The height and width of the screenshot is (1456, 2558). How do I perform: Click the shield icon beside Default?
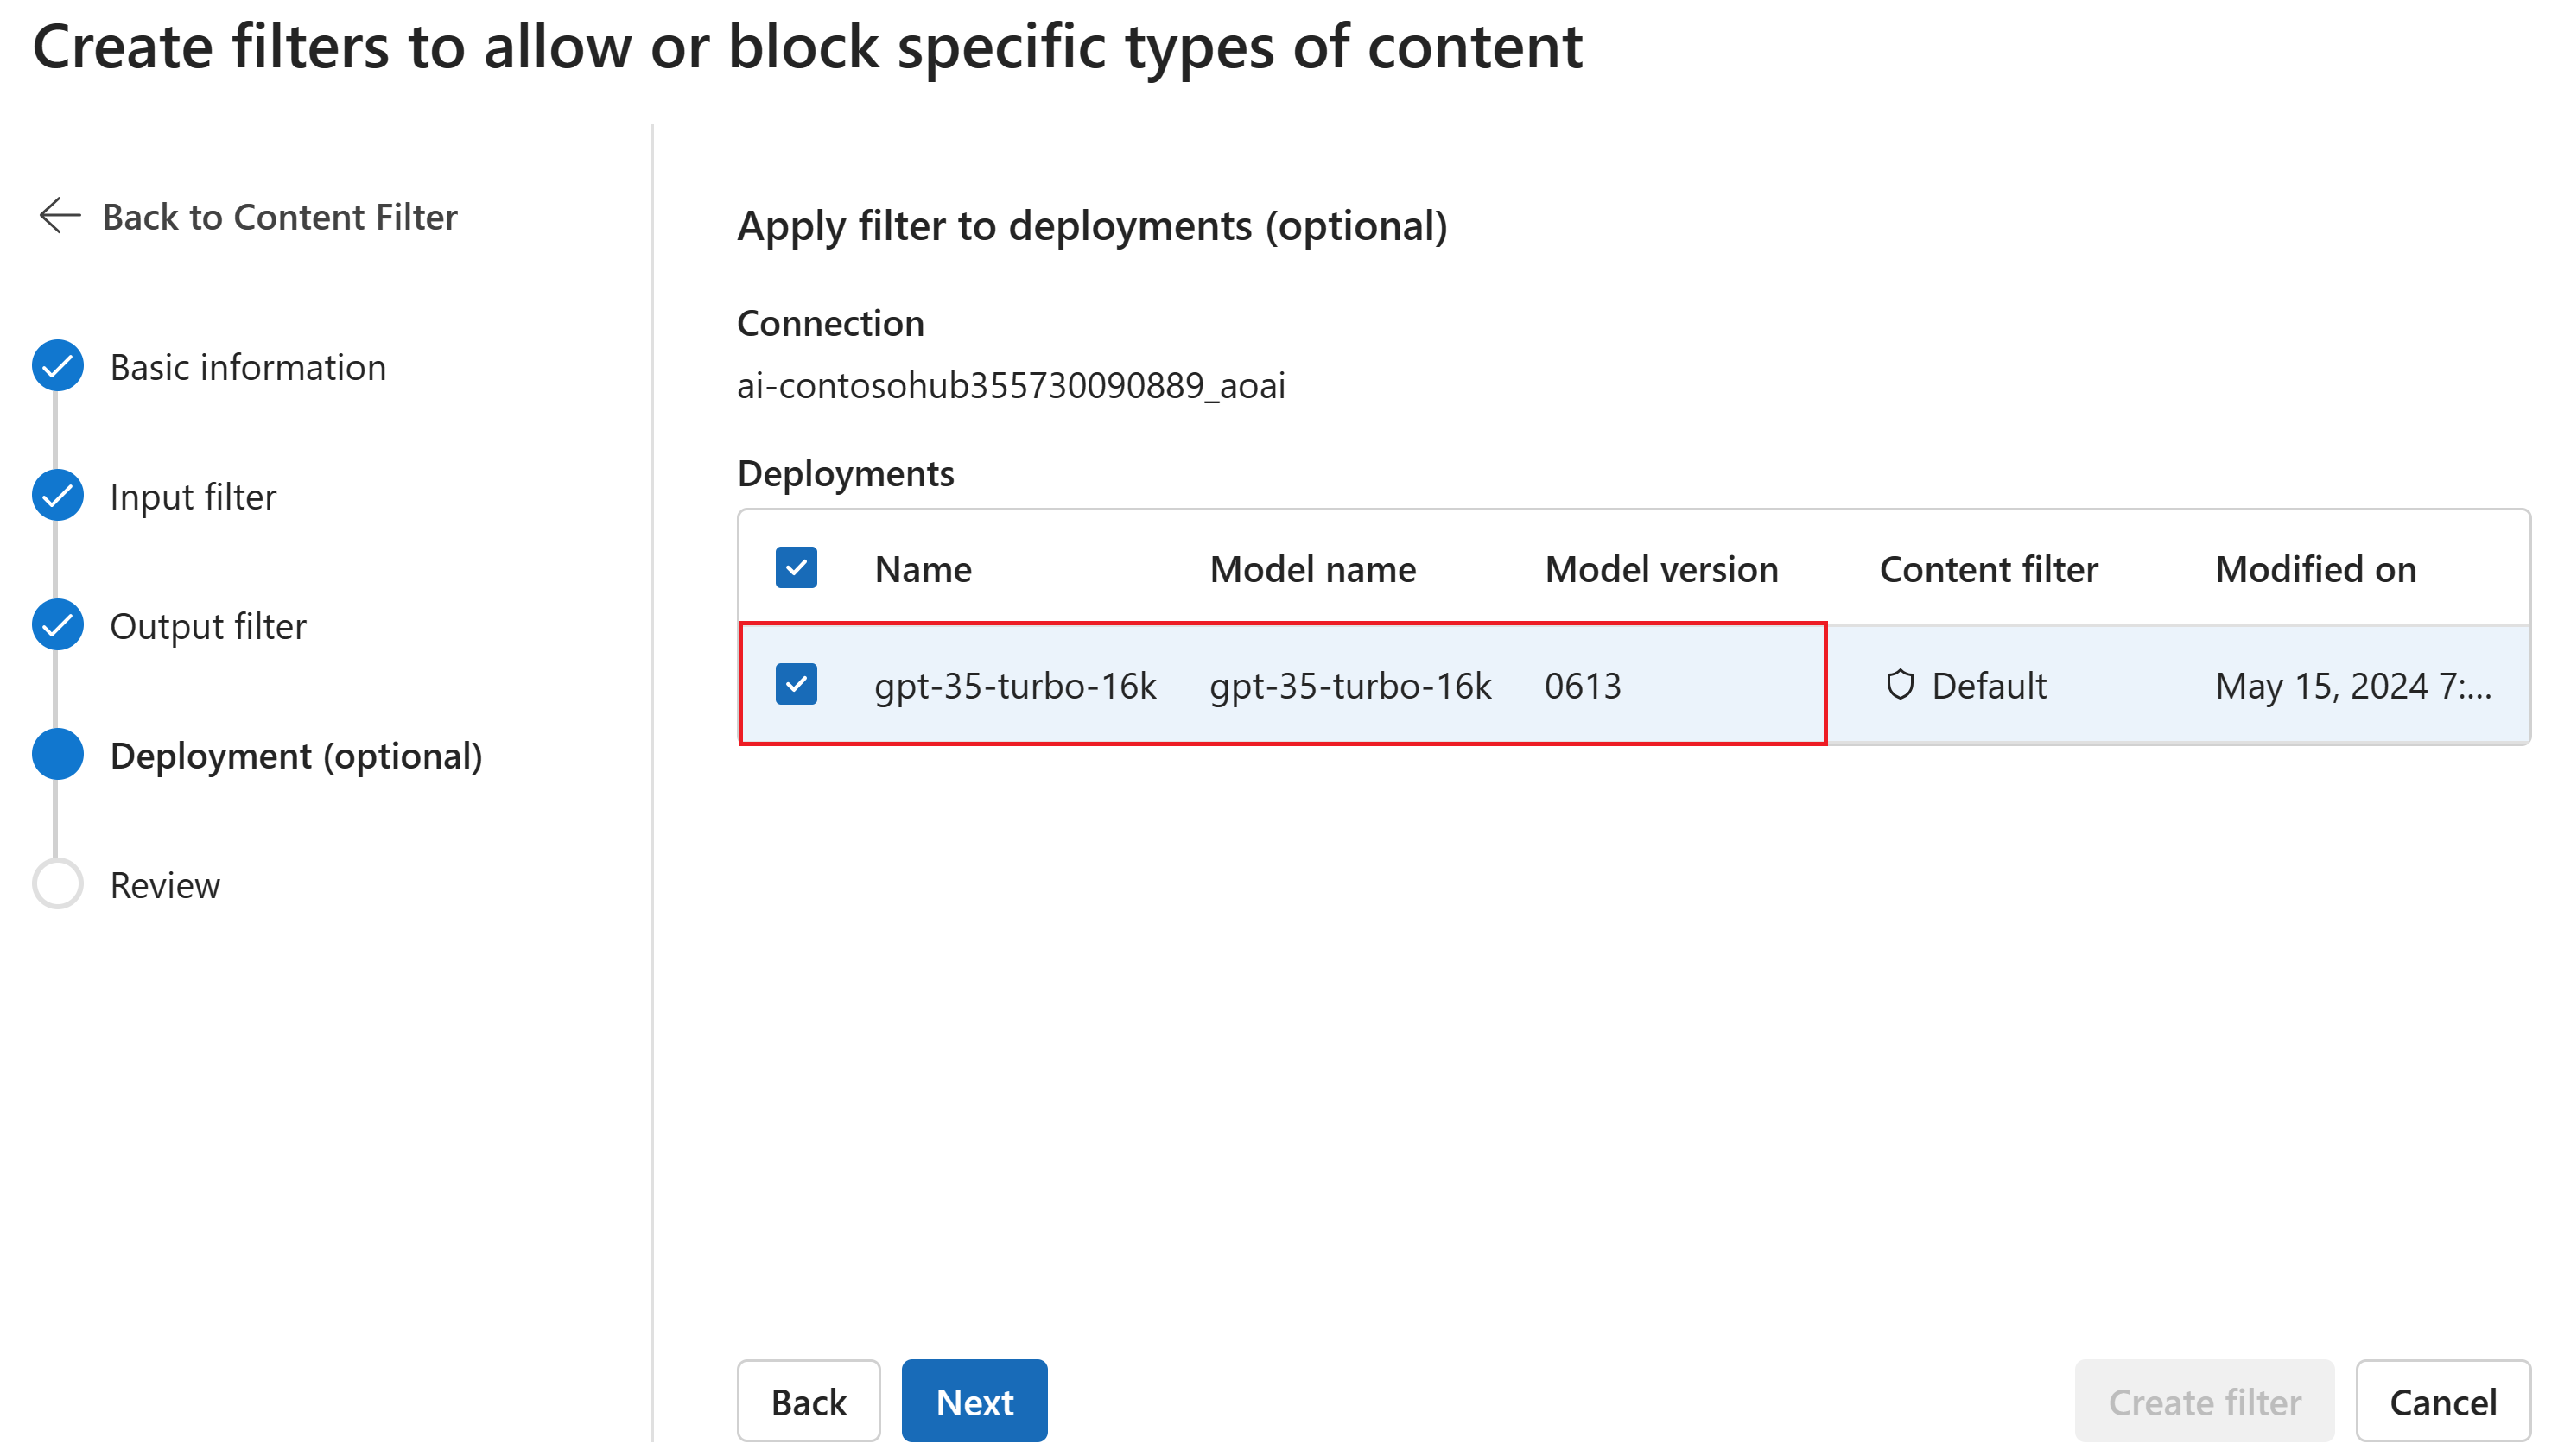(x=1899, y=685)
